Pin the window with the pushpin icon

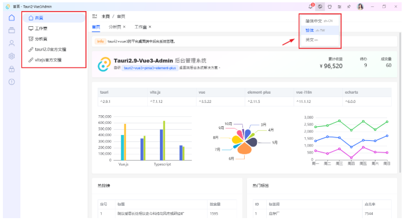pyautogui.click(x=349, y=6)
